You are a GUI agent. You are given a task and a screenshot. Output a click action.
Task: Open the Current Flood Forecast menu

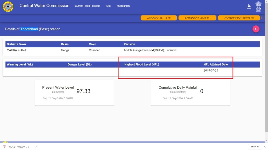point(87,6)
